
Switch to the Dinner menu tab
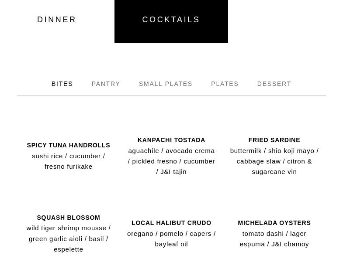[57, 20]
